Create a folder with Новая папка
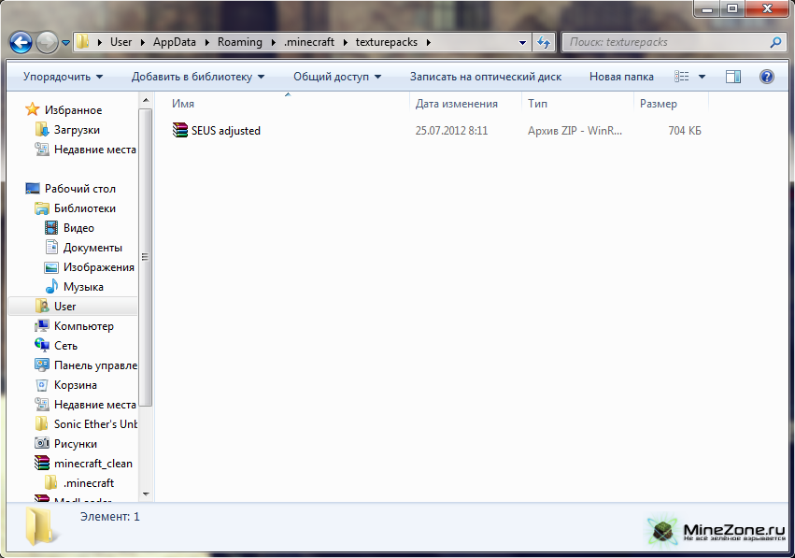This screenshot has width=795, height=558. click(621, 77)
